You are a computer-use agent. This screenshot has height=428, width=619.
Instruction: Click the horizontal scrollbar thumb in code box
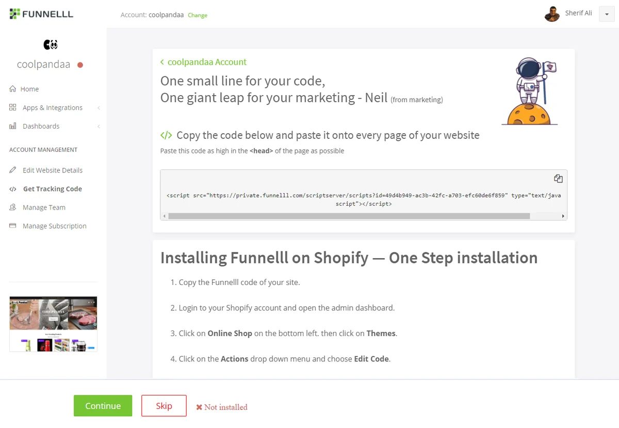(349, 216)
